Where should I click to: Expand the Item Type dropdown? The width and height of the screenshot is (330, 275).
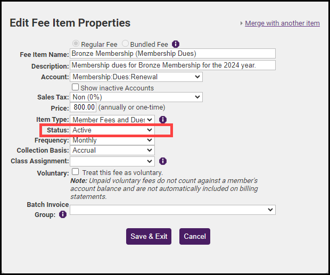[112, 120]
